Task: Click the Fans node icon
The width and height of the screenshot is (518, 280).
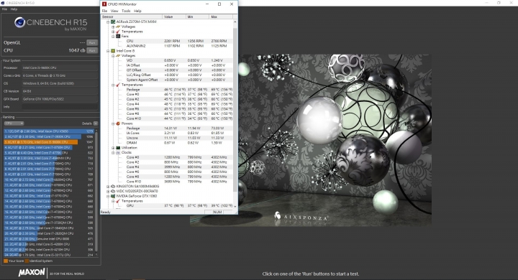Action: coord(118,37)
